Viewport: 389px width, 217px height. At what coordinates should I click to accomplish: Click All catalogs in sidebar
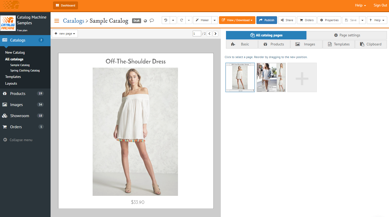[x=14, y=59]
